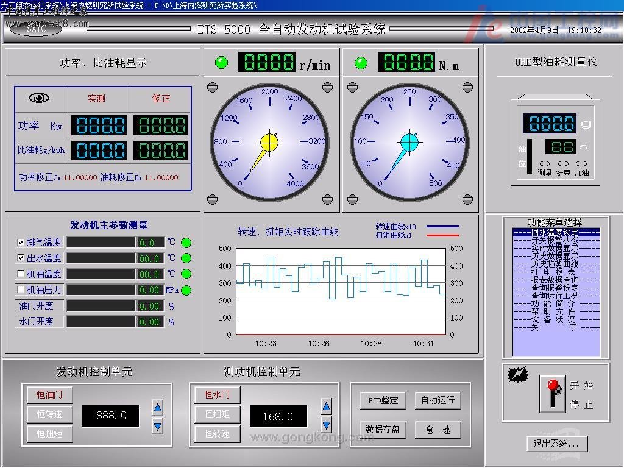Enable the 机油压力 checkbox
624x468 pixels.
tap(21, 290)
